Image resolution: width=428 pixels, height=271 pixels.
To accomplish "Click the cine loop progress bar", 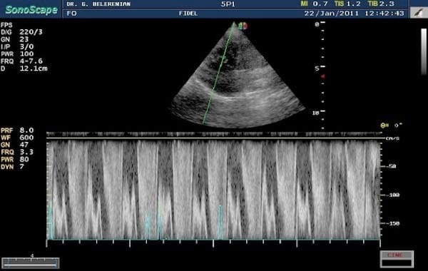I will click(x=30, y=262).
